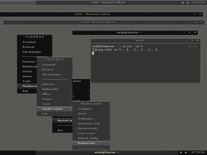Image resolution: width=207 pixels, height=155 pixels.
Task: Click endel - Menedżer plików in top toolbar
Action: click(x=108, y=3)
